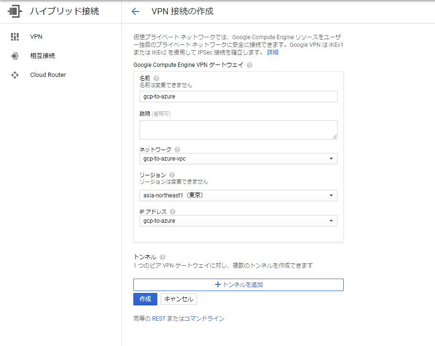Click the Google Compute Engine VPN ゲートウェイ label
This screenshot has width=435, height=346.
click(x=188, y=65)
